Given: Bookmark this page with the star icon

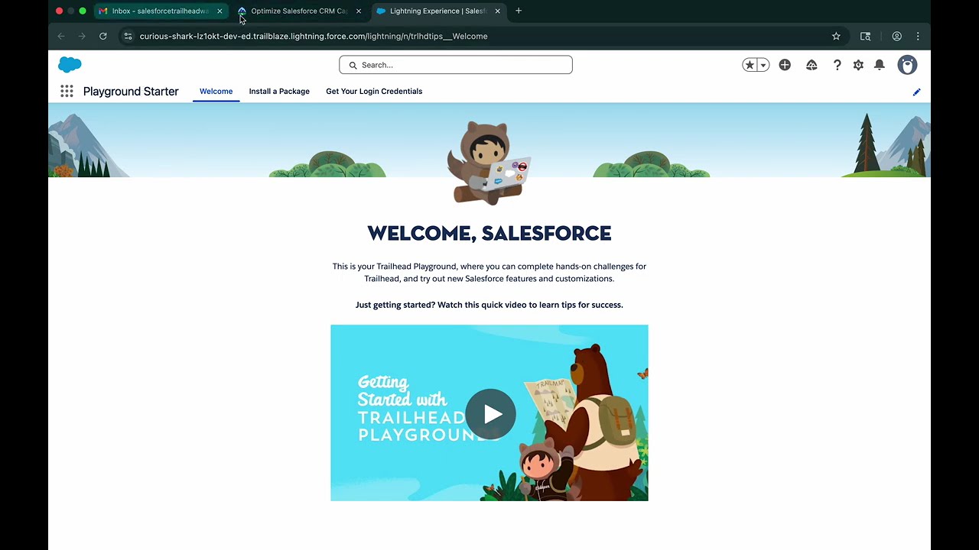Looking at the screenshot, I should [x=836, y=36].
